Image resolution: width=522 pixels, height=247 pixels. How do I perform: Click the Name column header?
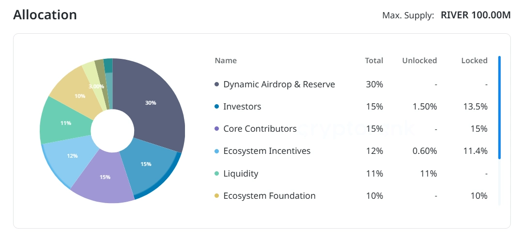[x=226, y=60]
